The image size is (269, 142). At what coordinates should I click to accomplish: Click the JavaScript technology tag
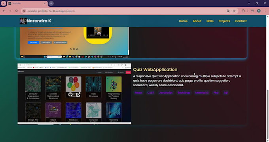pos(166,93)
